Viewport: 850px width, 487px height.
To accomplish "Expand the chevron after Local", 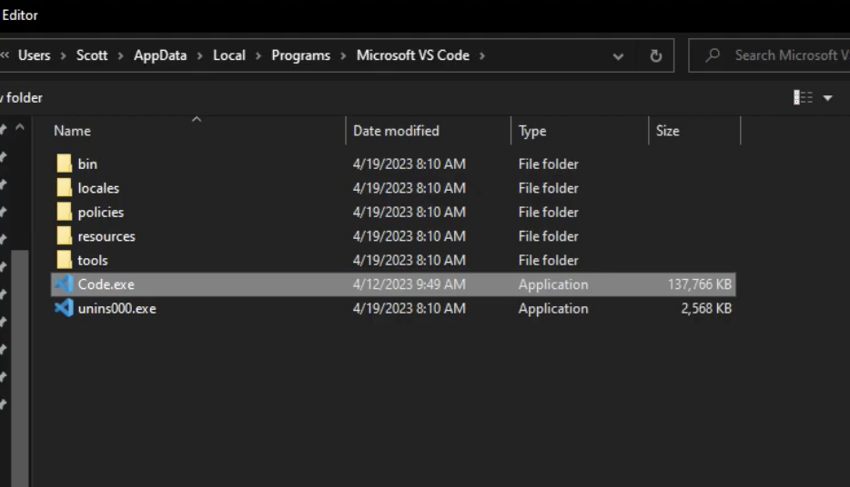I will 258,55.
